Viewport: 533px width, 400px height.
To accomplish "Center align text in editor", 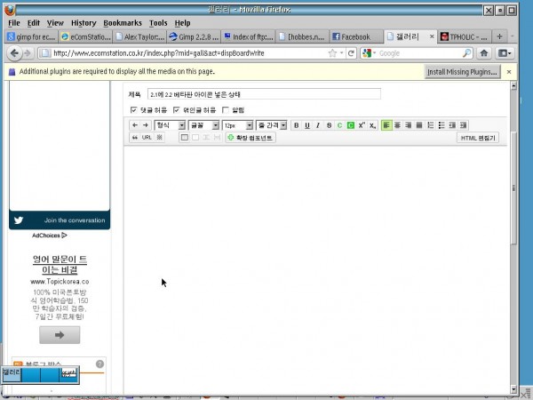I will [x=397, y=125].
